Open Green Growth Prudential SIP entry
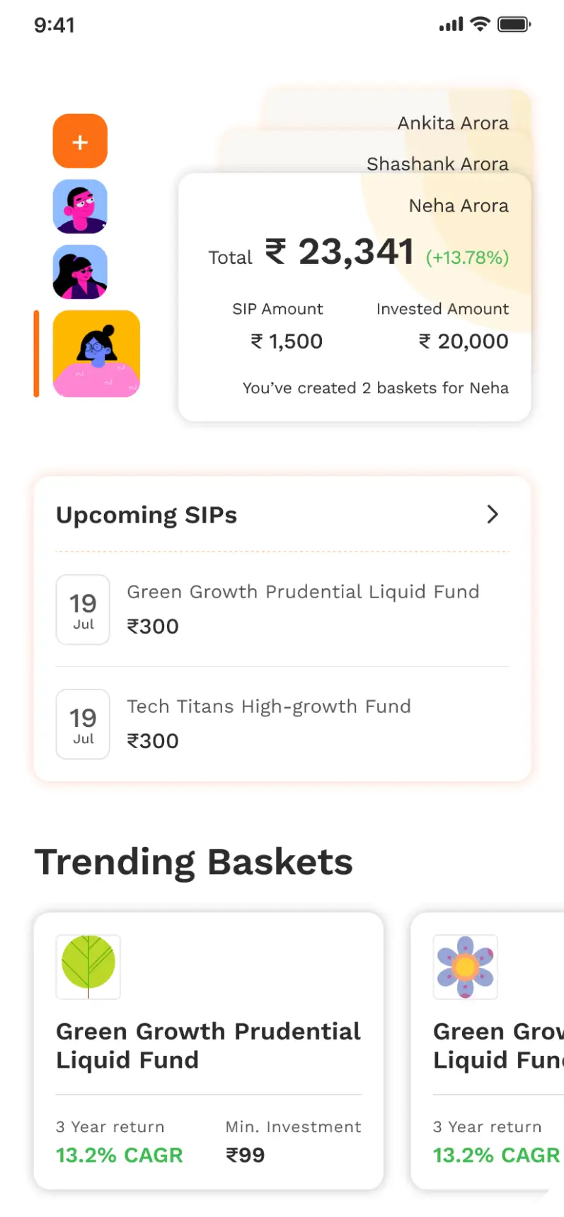This screenshot has height=1217, width=564. (x=303, y=609)
